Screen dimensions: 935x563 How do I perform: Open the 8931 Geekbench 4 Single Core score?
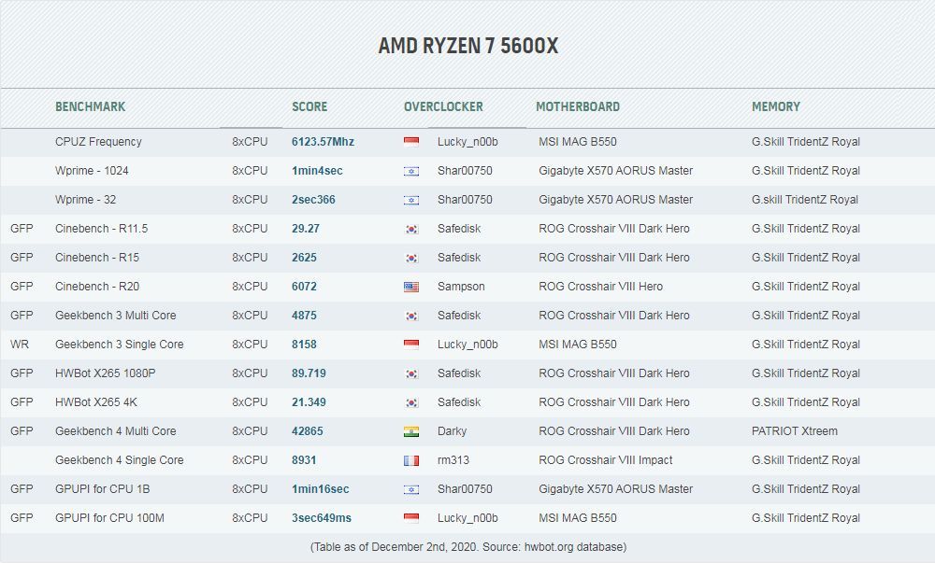pyautogui.click(x=304, y=460)
